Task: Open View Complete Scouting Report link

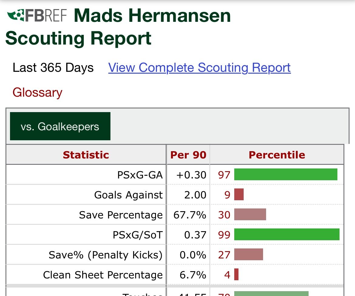Action: [199, 68]
